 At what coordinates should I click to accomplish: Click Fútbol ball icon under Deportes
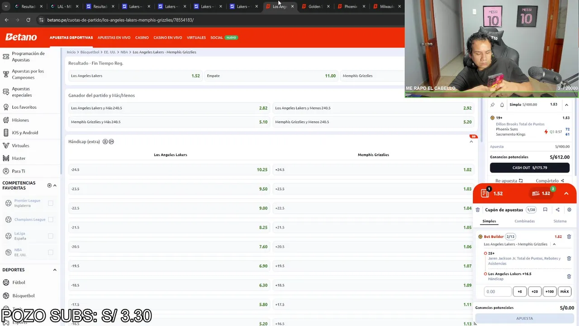(6, 283)
